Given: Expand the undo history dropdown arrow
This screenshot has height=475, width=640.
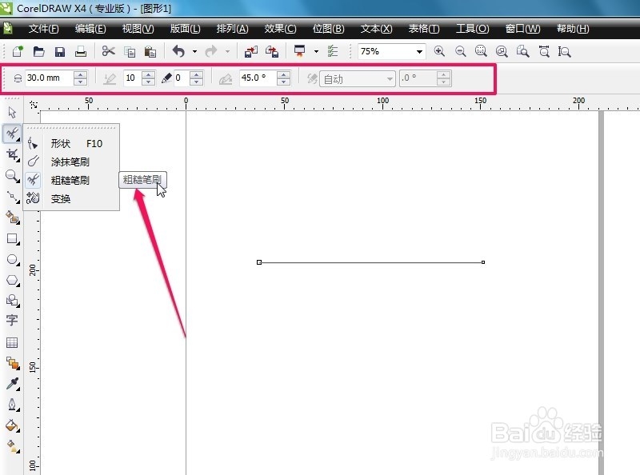Looking at the screenshot, I should 194,51.
